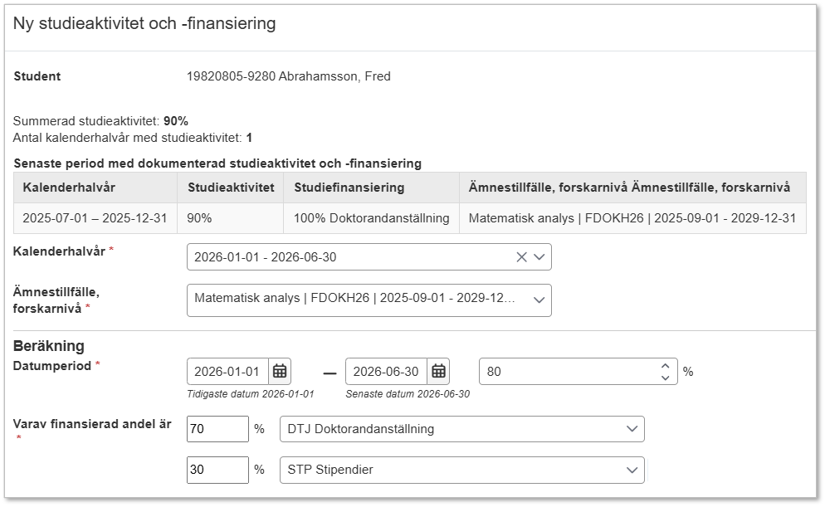
Task: Click the 100% Doktorandanställning cell
Action: (x=372, y=218)
